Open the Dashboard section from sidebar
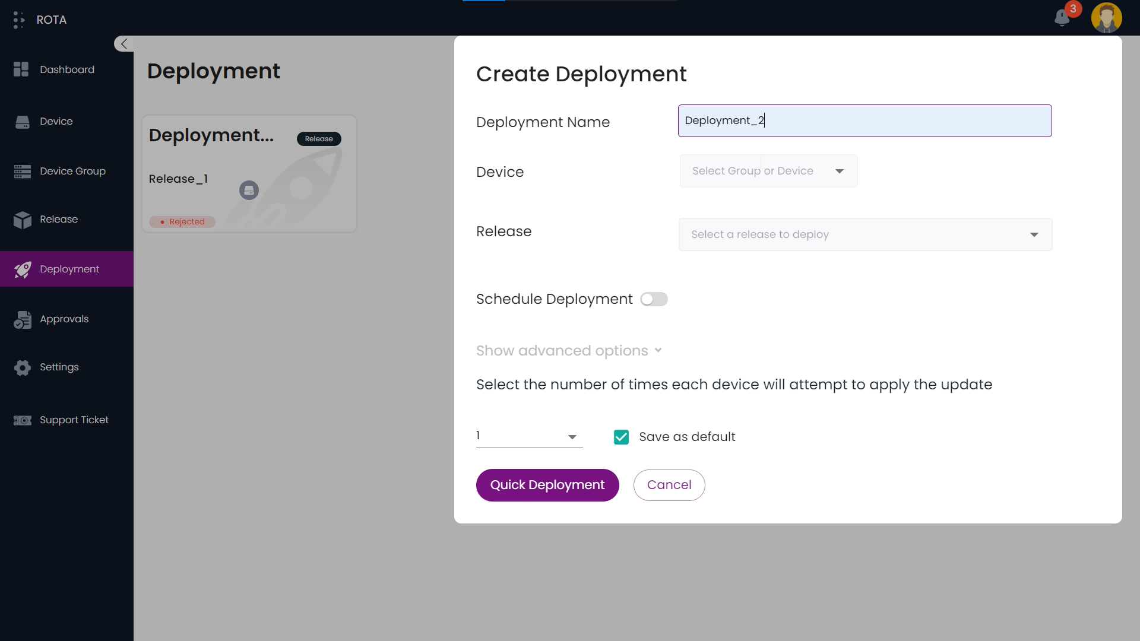The width and height of the screenshot is (1140, 641). coord(21,69)
